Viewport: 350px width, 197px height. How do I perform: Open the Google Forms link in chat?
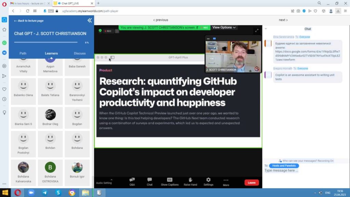(x=308, y=55)
